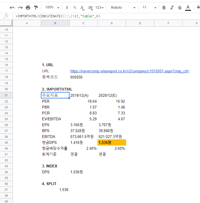Select EV/EBITDA value 4.67
Image resolution: width=200 pixels, height=203 pixels.
[112, 119]
